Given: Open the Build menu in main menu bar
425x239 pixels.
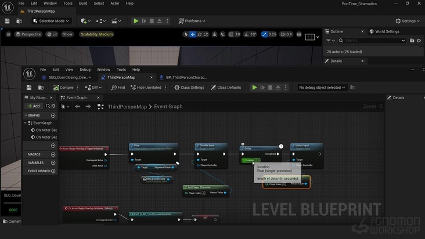Looking at the screenshot, I should [83, 3].
